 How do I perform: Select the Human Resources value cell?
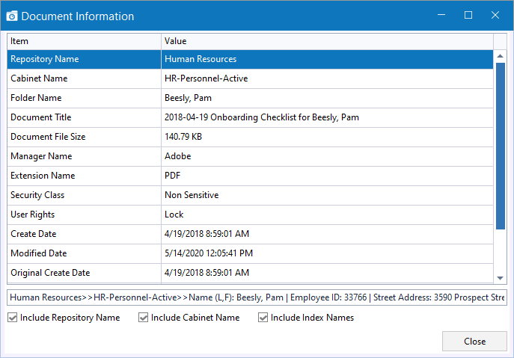[327, 59]
